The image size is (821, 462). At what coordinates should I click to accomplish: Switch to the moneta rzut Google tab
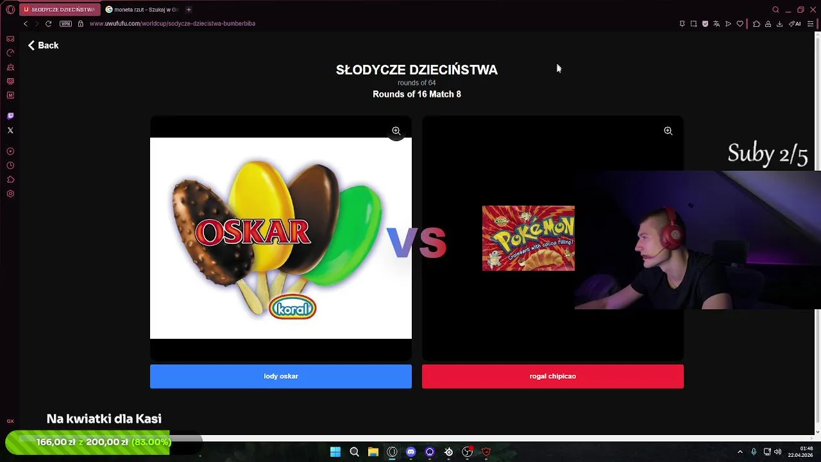pyautogui.click(x=142, y=10)
